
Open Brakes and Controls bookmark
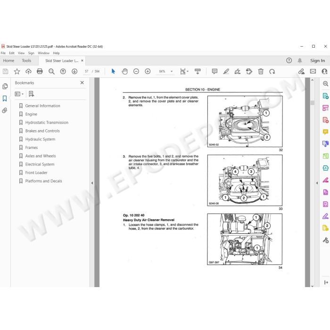tap(42, 131)
